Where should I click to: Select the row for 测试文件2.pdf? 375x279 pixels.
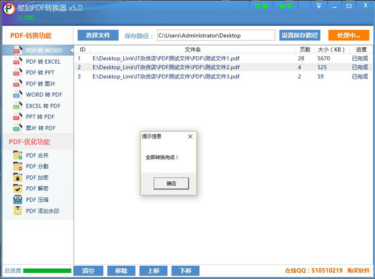tap(224, 67)
